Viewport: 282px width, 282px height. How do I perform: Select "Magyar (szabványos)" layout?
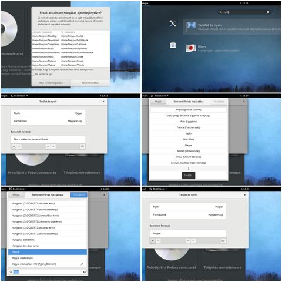click(x=48, y=258)
